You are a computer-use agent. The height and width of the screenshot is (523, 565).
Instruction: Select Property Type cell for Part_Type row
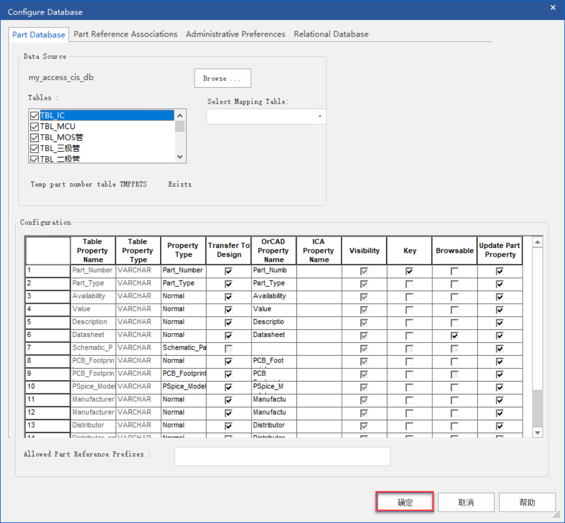pyautogui.click(x=183, y=283)
